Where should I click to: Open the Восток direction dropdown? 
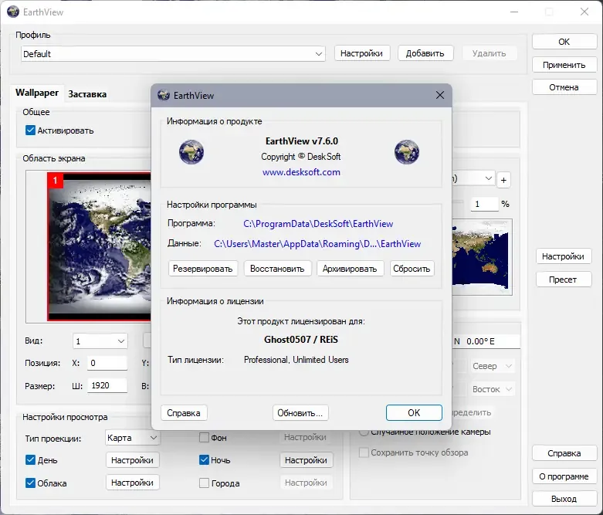pos(492,389)
